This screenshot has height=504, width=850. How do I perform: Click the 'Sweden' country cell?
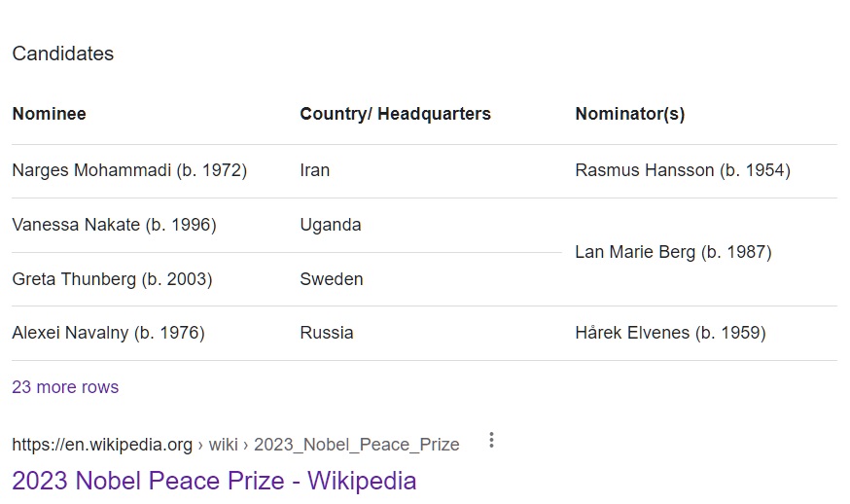pos(332,279)
